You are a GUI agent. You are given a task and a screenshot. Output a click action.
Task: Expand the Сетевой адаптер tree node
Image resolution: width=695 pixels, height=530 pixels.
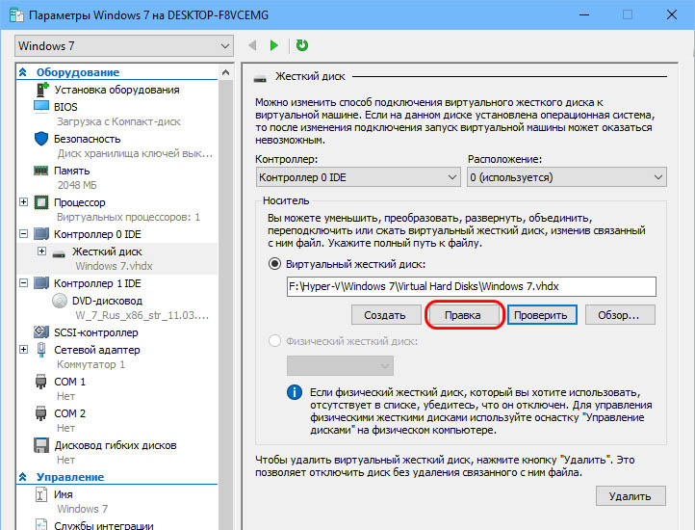pyautogui.click(x=23, y=350)
